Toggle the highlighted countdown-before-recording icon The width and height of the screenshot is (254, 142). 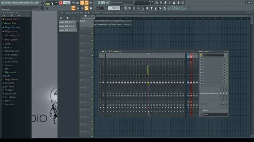(82, 3)
